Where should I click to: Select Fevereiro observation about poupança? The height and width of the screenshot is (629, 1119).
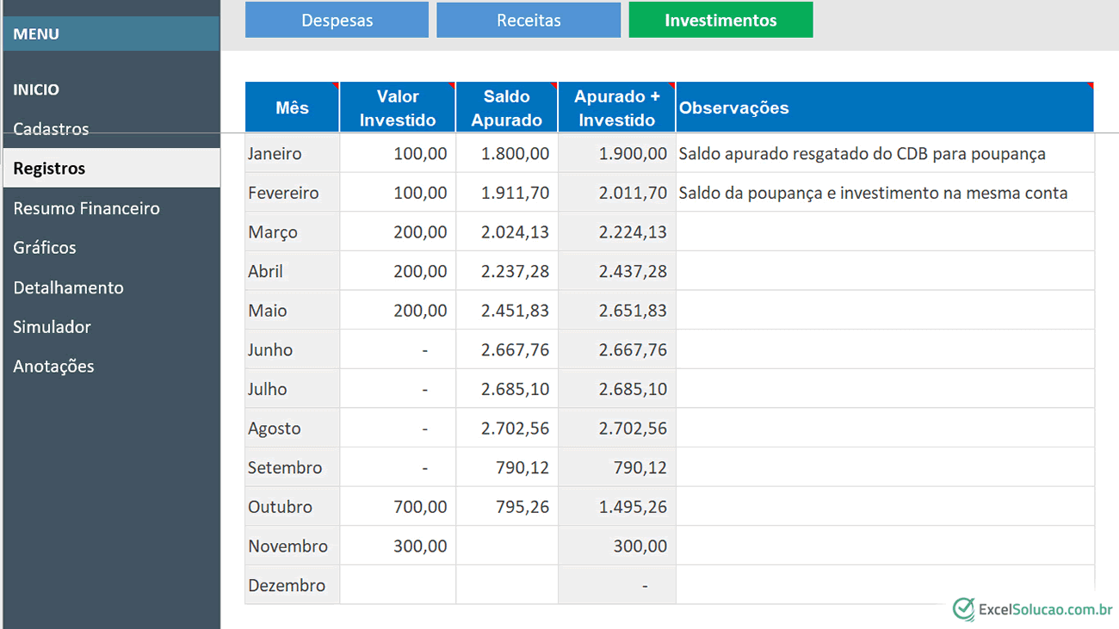885,193
